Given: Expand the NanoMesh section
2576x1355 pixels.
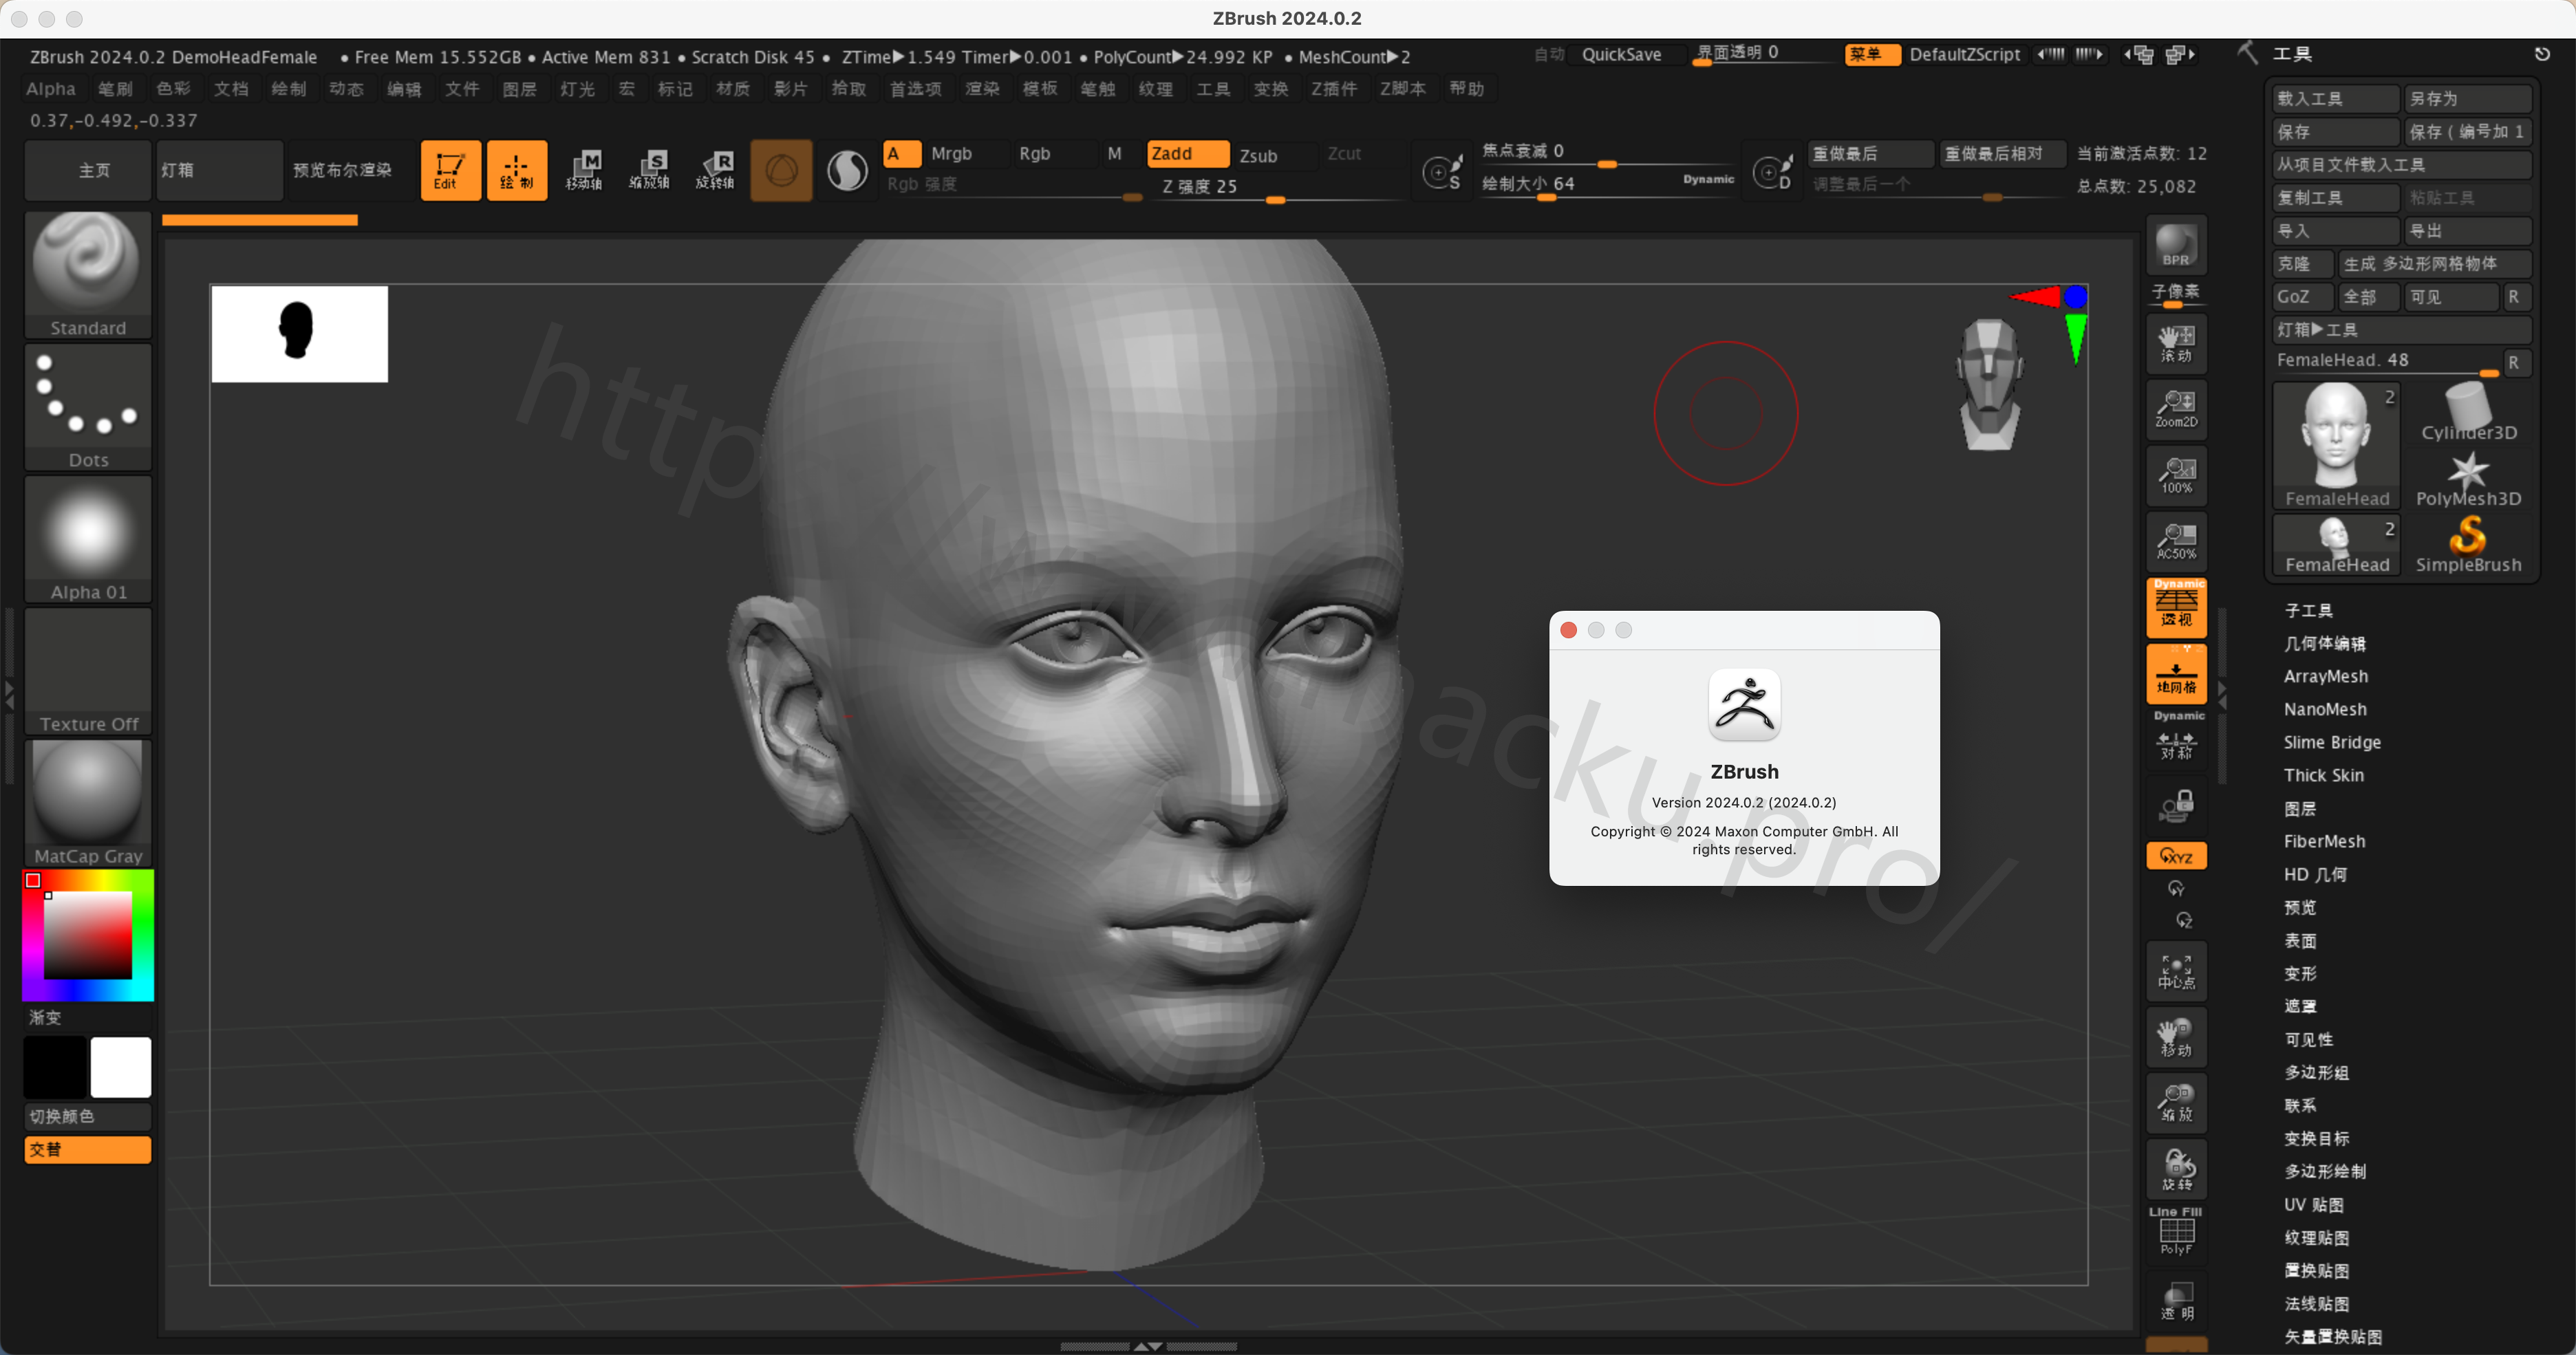Looking at the screenshot, I should 2325,709.
